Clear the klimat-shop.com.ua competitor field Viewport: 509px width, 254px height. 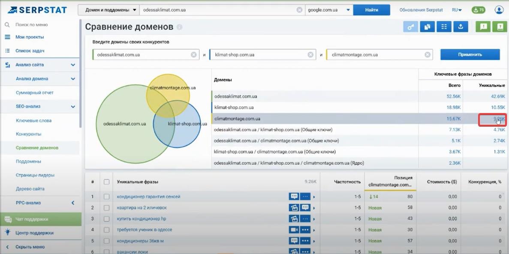310,54
